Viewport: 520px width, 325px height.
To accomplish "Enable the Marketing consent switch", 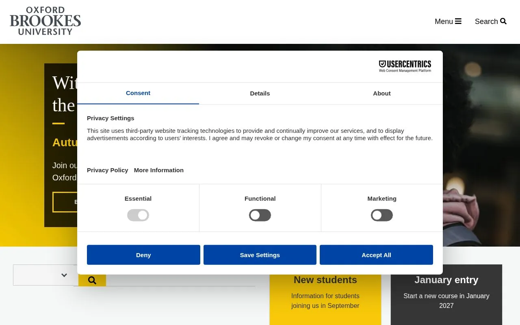I will pyautogui.click(x=382, y=215).
